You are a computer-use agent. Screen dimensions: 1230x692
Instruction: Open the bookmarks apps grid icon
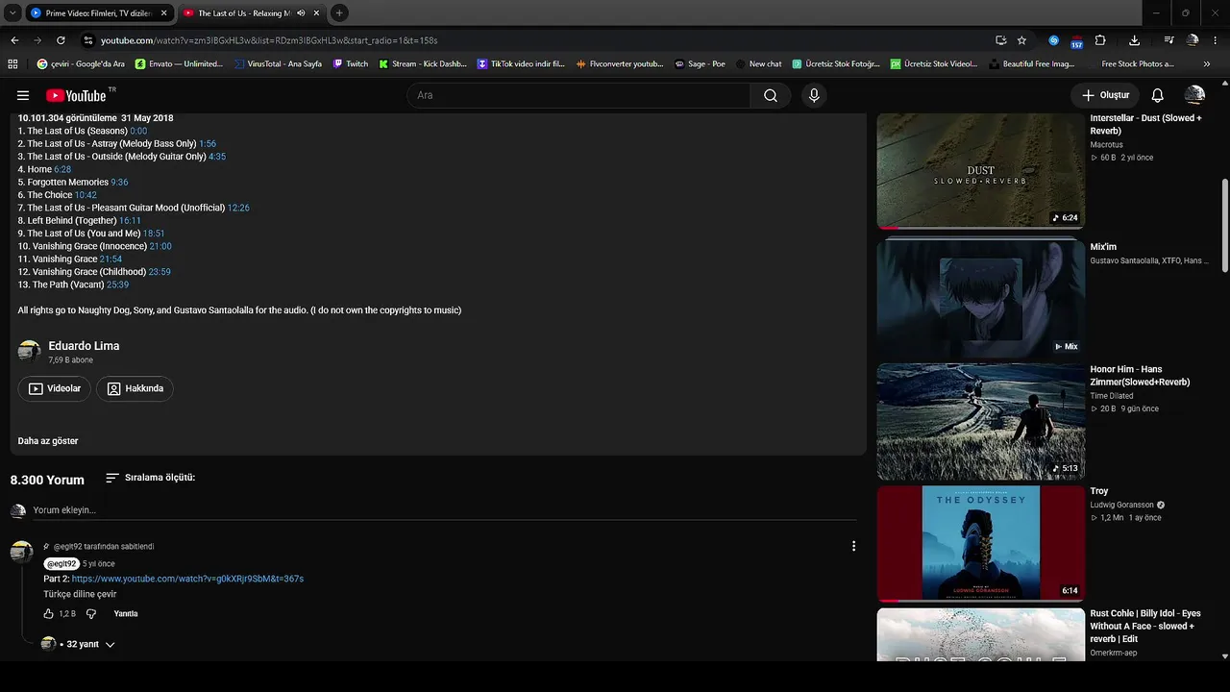tap(12, 63)
